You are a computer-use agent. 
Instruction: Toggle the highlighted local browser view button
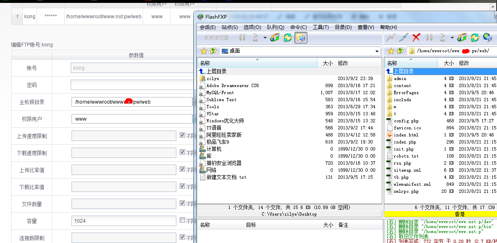(301, 38)
